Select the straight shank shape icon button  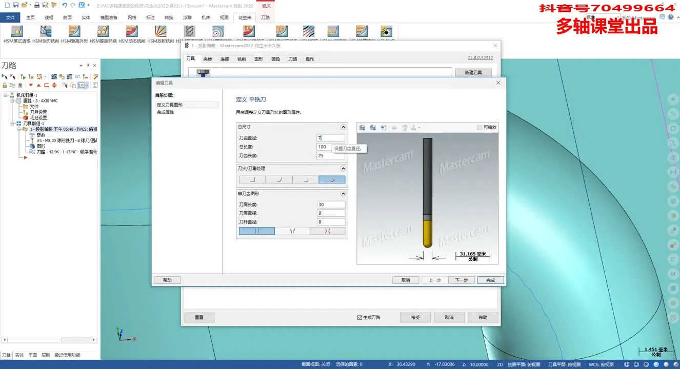[x=257, y=231]
